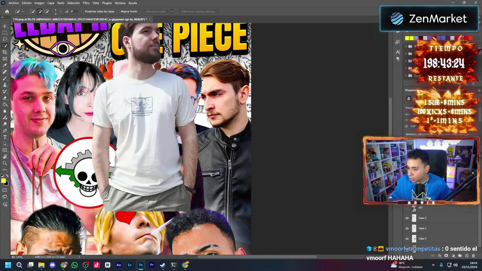Enable Muestrear todas las capas checkbox
Viewport: 482px width, 271px height.
click(82, 11)
